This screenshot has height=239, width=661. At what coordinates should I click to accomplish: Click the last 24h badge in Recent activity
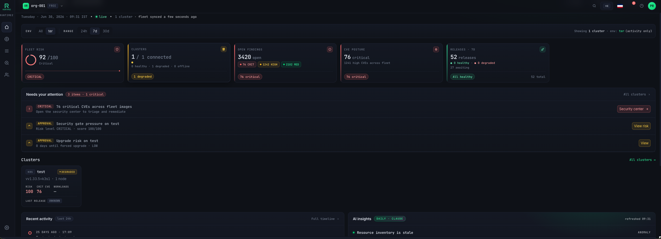pos(64,219)
